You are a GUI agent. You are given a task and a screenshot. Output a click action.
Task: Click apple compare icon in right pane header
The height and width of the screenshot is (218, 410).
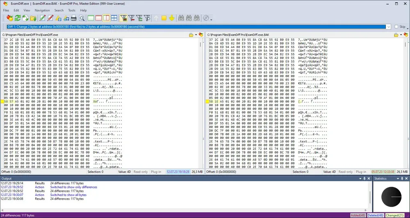[x=406, y=34]
